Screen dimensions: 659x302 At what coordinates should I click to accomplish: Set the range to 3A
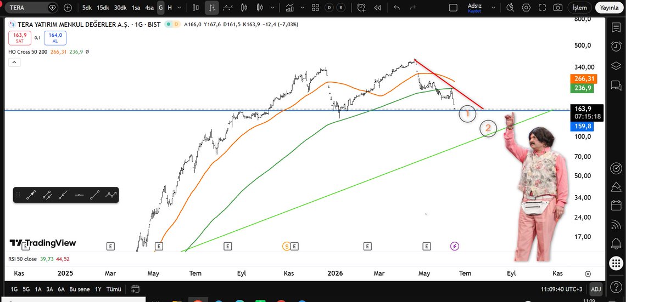pyautogui.click(x=49, y=289)
